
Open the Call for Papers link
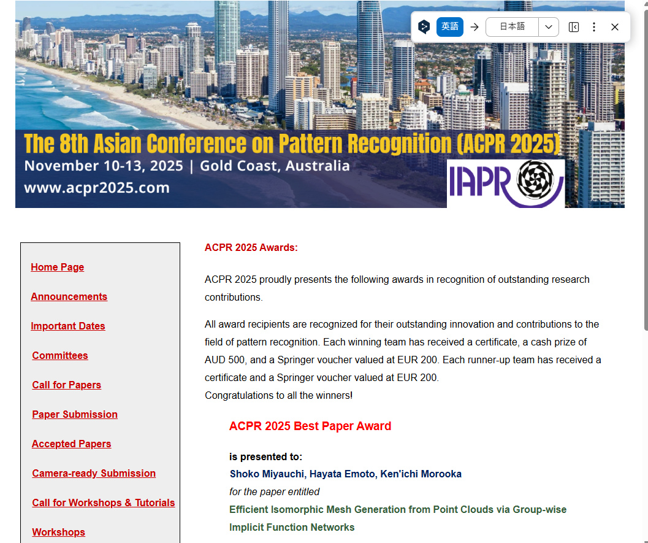(x=67, y=385)
